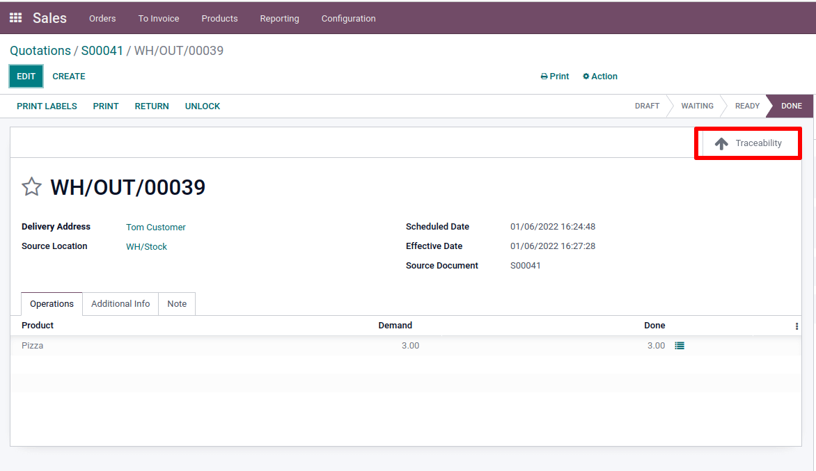Viewport: 816px width, 471px height.
Task: Select the DONE status stage
Action: pos(791,106)
